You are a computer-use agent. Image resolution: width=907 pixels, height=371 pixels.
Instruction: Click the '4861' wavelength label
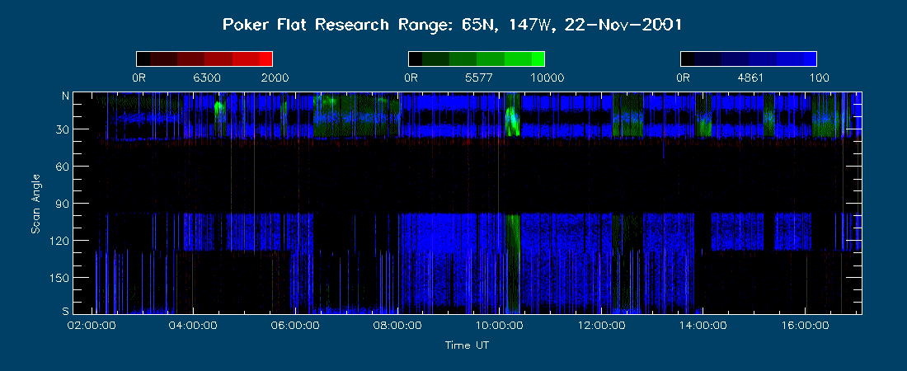tap(751, 78)
